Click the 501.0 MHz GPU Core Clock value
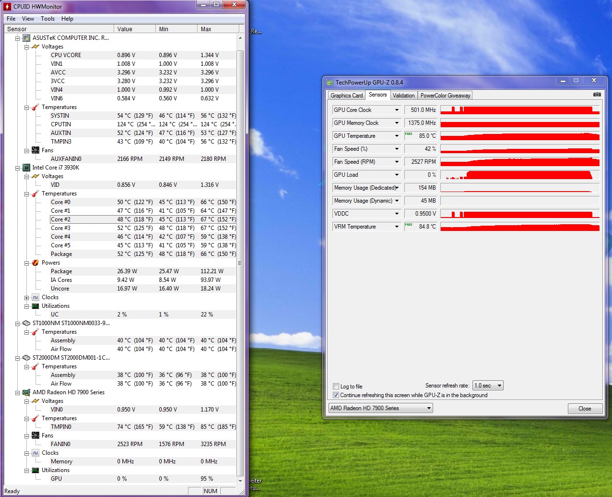This screenshot has height=497, width=612. pyautogui.click(x=421, y=110)
